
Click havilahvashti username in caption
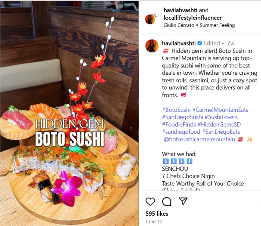pyautogui.click(x=179, y=43)
